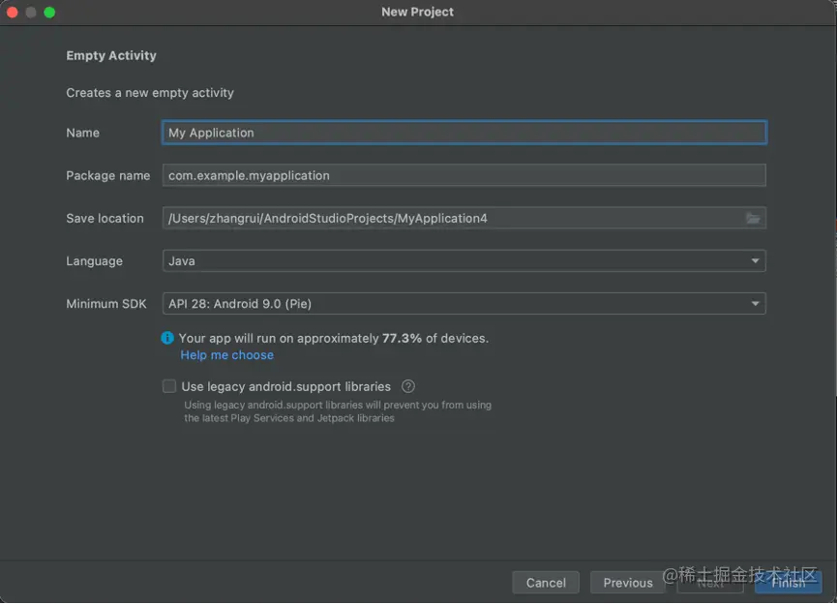The width and height of the screenshot is (838, 605).
Task: Click the 'Empty Activity' heading text
Action: pyautogui.click(x=111, y=55)
